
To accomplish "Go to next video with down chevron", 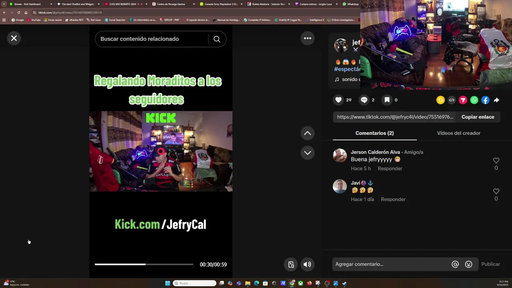I will (308, 153).
